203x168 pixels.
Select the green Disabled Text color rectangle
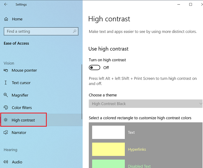(108, 164)
